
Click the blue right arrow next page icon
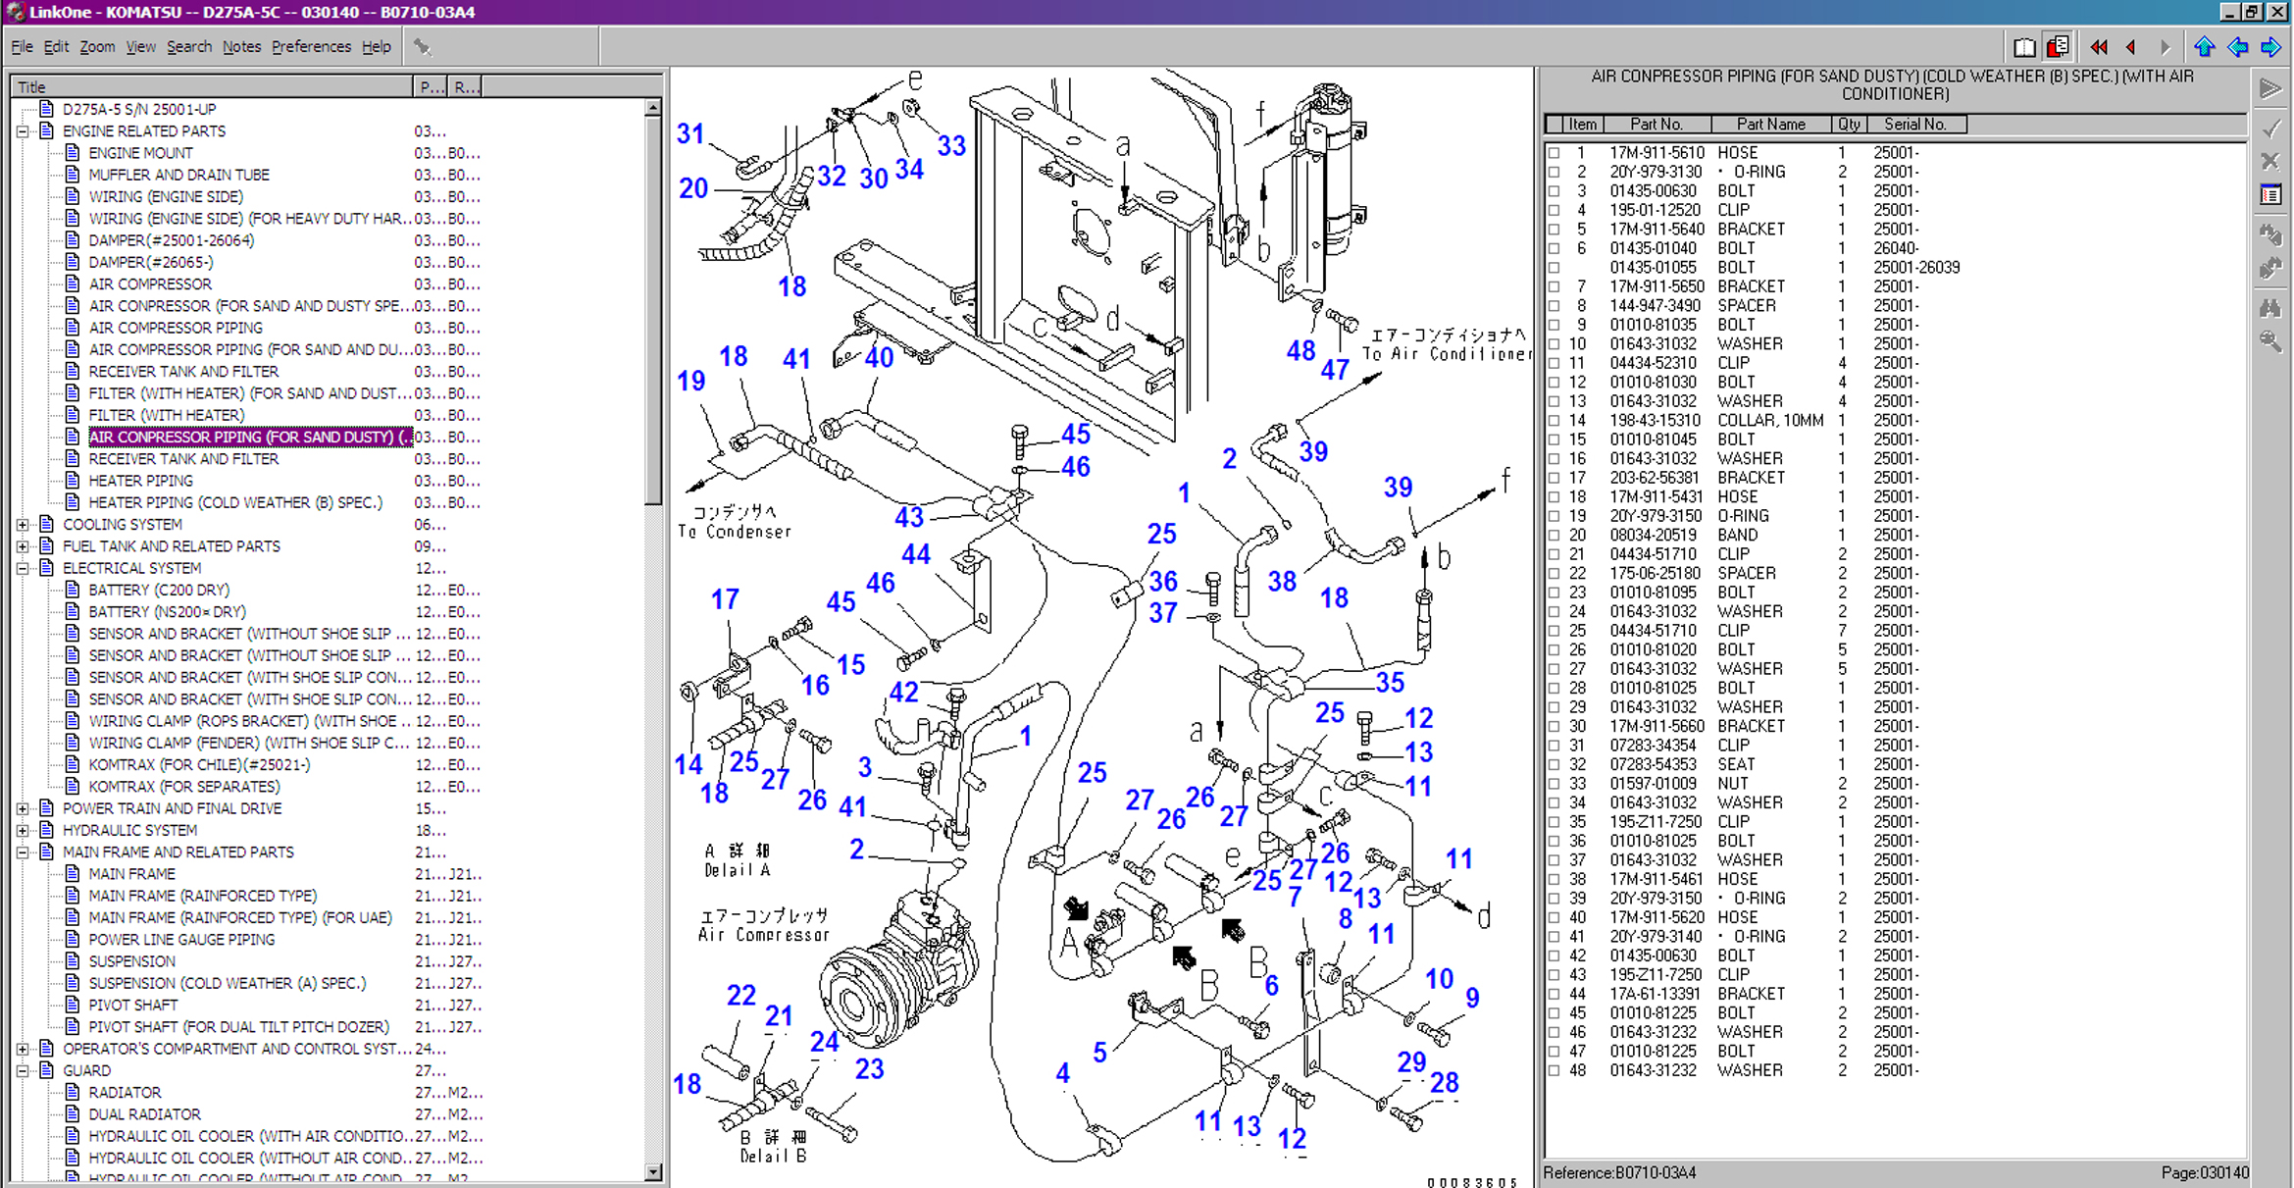(2271, 47)
